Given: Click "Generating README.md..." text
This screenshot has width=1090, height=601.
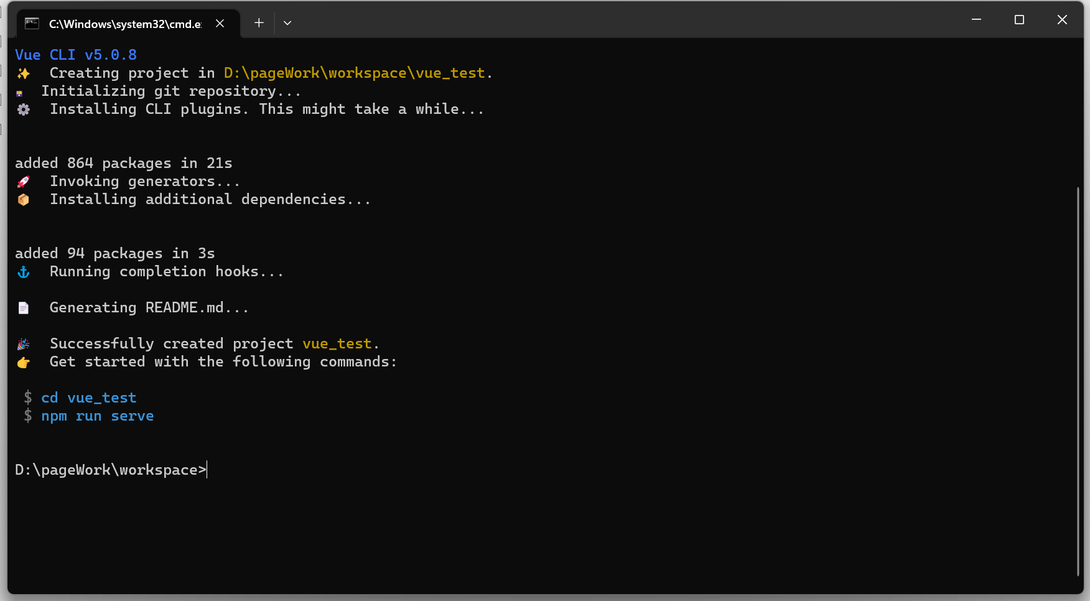Looking at the screenshot, I should [149, 307].
